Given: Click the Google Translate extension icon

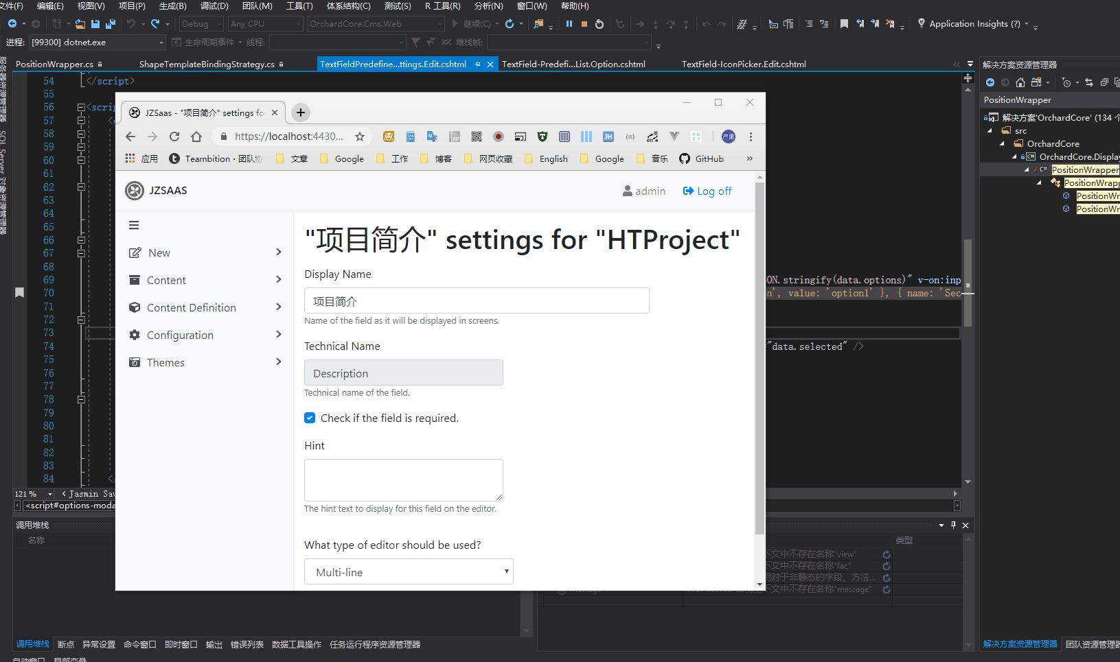Looking at the screenshot, I should (x=432, y=137).
